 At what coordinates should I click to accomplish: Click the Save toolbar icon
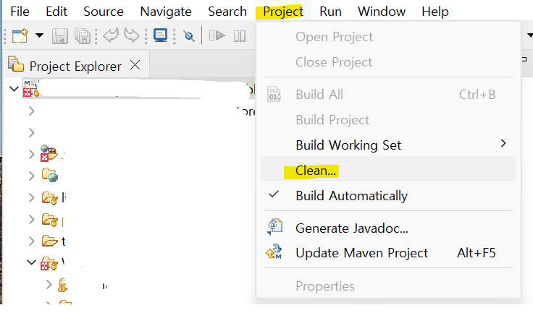tap(60, 36)
